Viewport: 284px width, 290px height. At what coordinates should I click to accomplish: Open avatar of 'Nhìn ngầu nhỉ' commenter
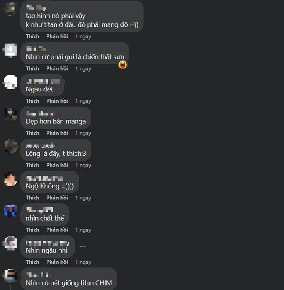10,243
